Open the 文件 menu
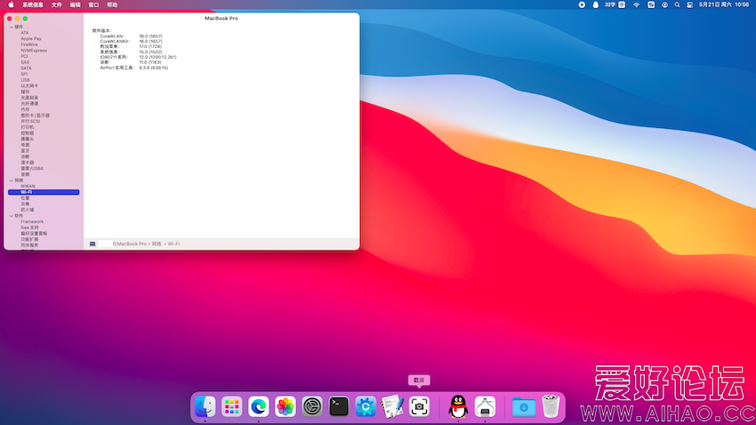This screenshot has width=756, height=425. [x=57, y=4]
